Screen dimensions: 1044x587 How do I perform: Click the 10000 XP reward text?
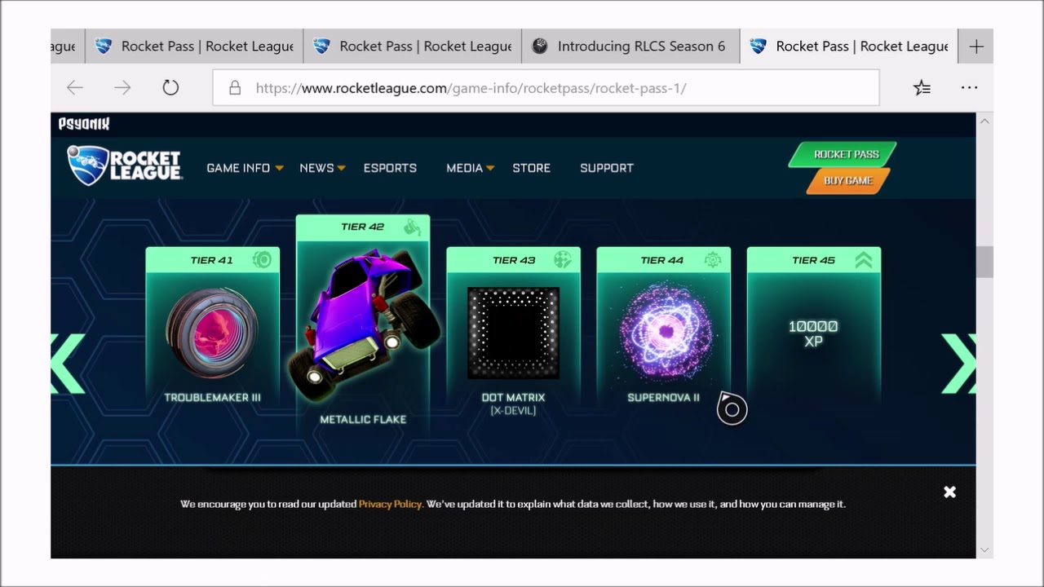[x=813, y=333]
